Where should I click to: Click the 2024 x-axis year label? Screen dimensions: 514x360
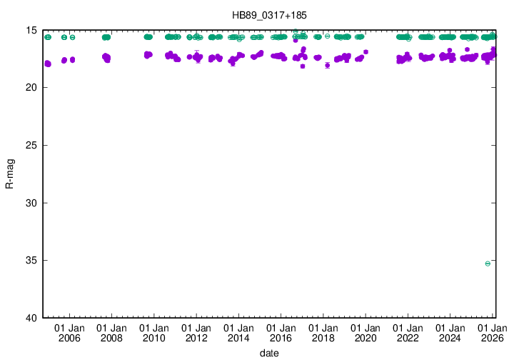pyautogui.click(x=450, y=338)
